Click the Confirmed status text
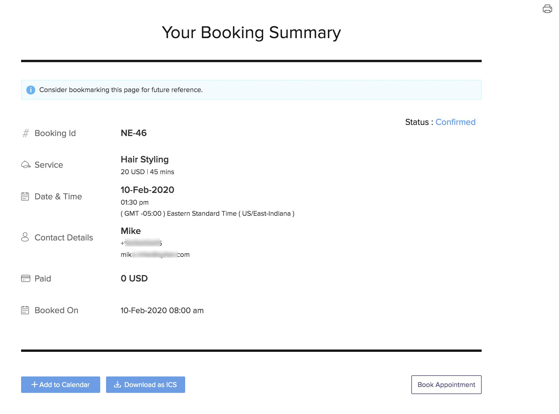 (x=455, y=122)
